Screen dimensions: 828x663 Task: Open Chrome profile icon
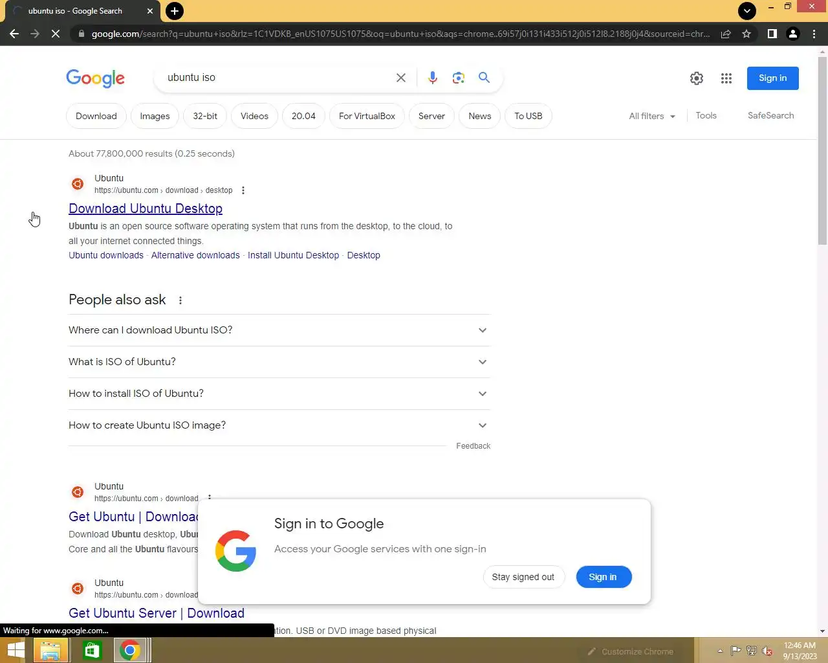(793, 34)
